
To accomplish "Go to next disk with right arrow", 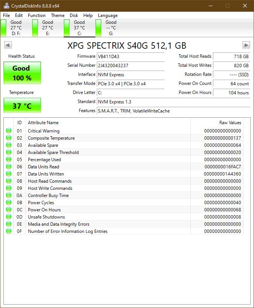I will (246, 45).
